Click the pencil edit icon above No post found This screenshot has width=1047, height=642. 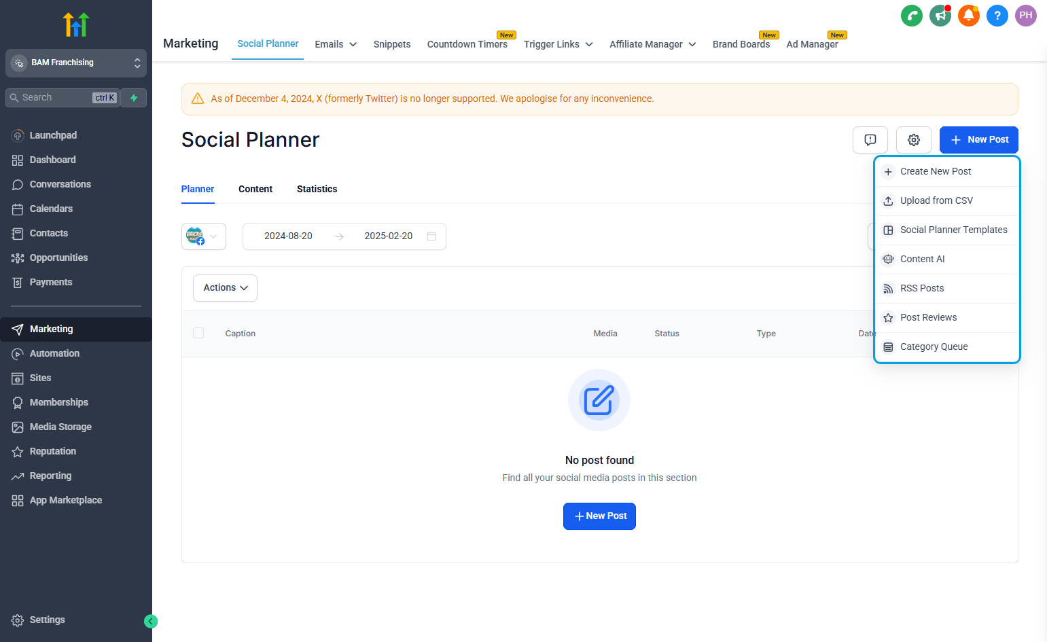[x=599, y=400]
